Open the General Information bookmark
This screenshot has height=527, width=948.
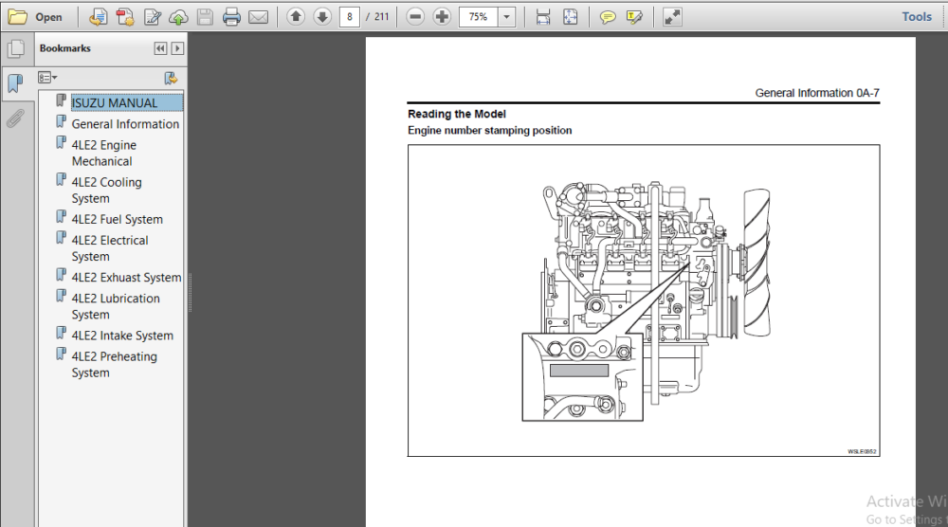coord(125,124)
